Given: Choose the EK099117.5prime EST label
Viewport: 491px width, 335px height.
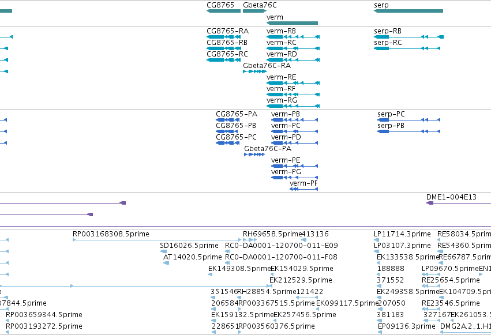Looking at the screenshot, I should point(347,304).
